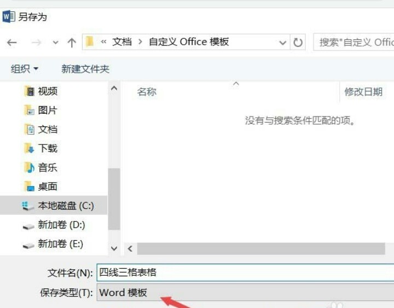Open the 保存类型 Word 模板 dropdown
Screen dimensions: 394x308
click(x=245, y=293)
